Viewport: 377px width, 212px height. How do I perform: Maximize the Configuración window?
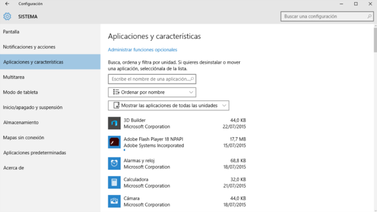pos(356,4)
